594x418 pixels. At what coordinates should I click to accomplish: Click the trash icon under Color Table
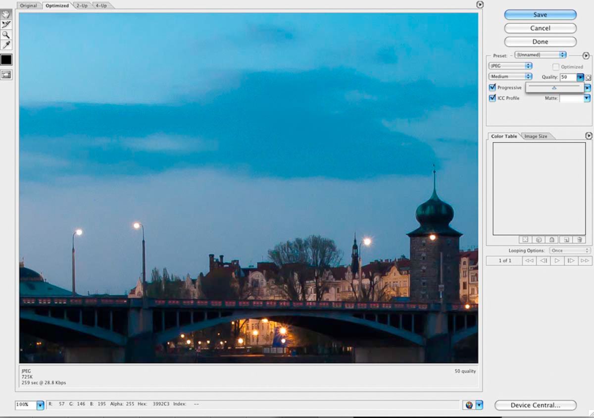point(580,240)
